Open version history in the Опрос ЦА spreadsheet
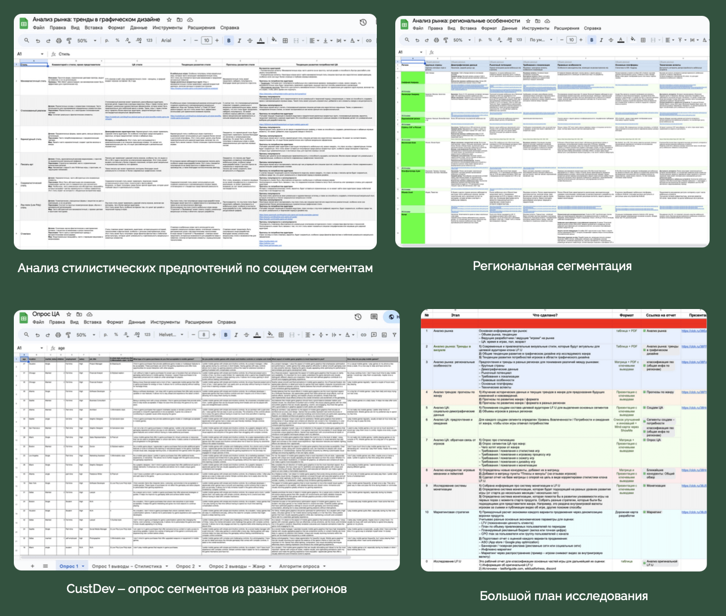The image size is (726, 616). (x=358, y=317)
